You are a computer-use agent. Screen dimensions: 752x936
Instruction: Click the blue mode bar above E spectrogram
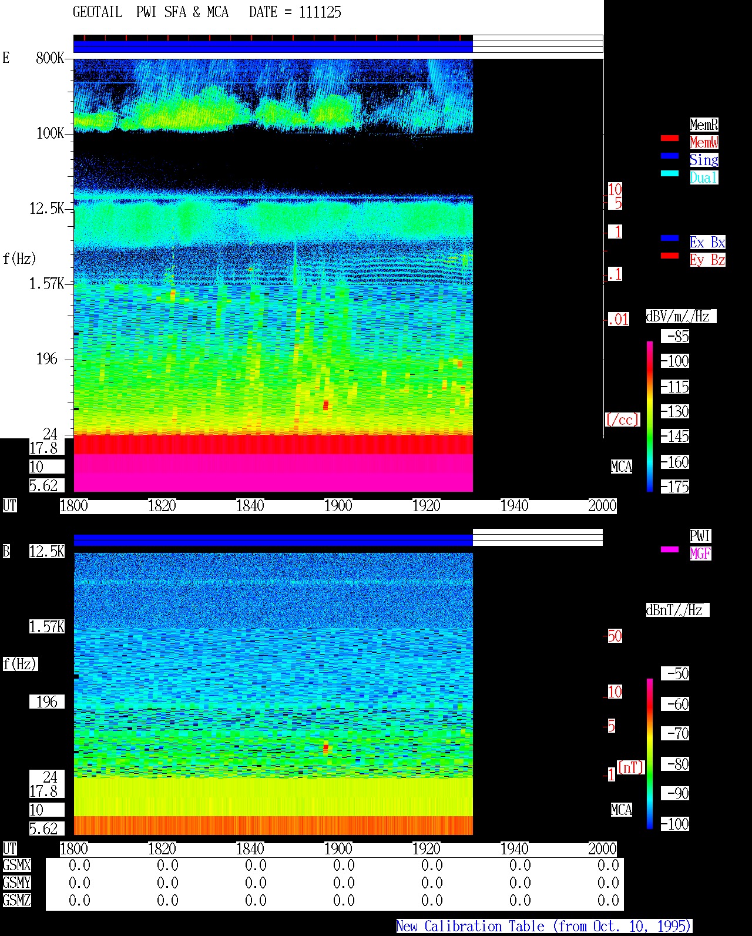(273, 46)
